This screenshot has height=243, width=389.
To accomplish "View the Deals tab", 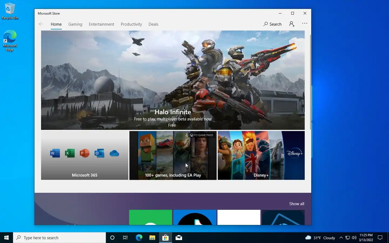I will pyautogui.click(x=153, y=24).
